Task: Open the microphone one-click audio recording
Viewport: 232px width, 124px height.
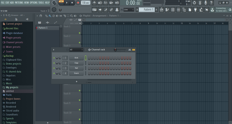Action: (206, 3)
